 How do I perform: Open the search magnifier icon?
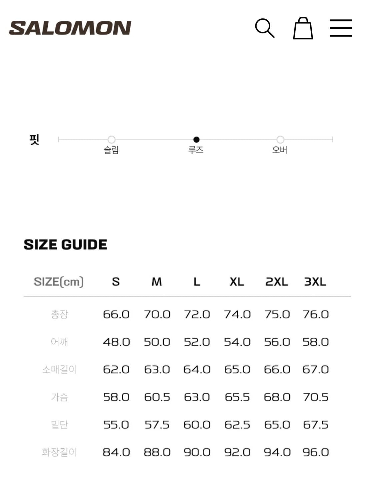pos(265,28)
